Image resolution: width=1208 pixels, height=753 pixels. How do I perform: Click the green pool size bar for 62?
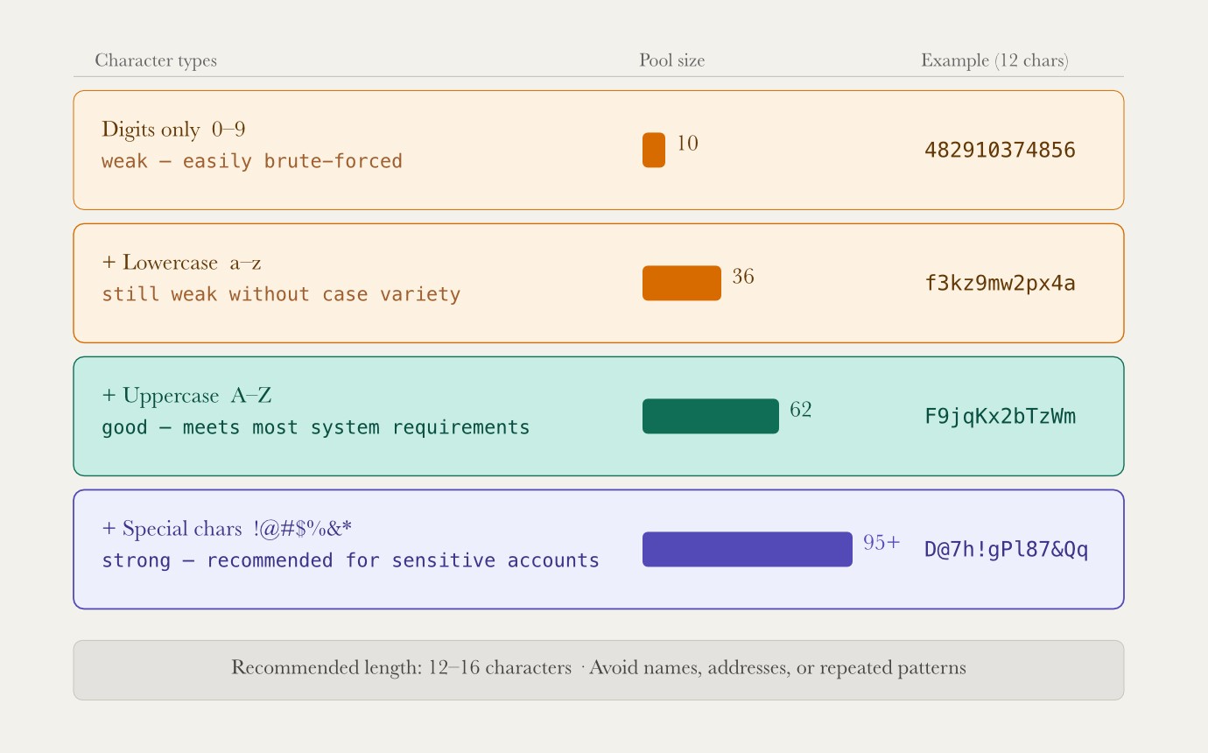711,416
